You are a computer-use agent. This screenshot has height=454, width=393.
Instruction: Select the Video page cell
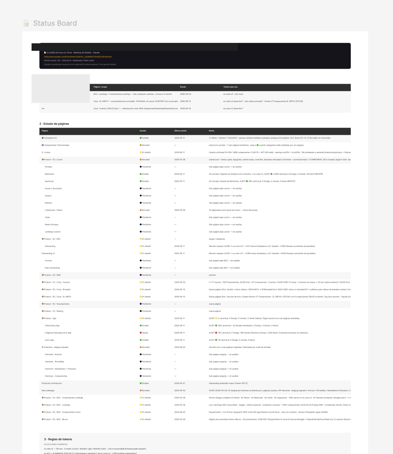(47, 217)
